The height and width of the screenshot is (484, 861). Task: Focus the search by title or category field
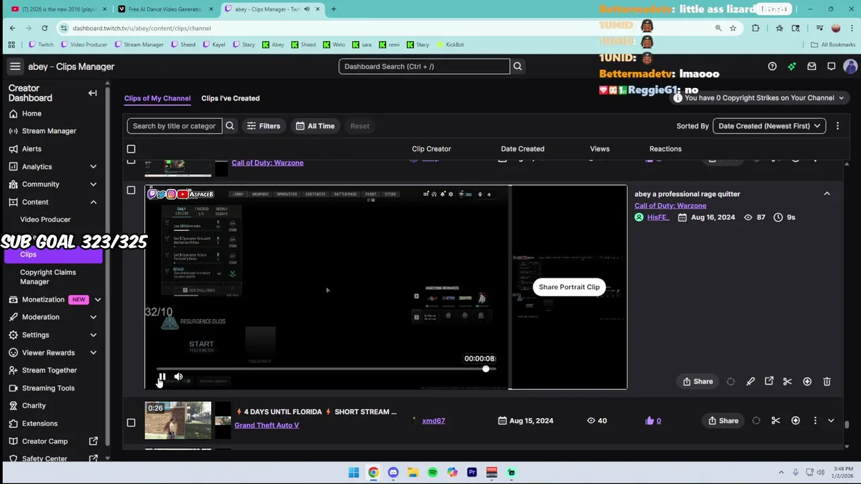[174, 126]
